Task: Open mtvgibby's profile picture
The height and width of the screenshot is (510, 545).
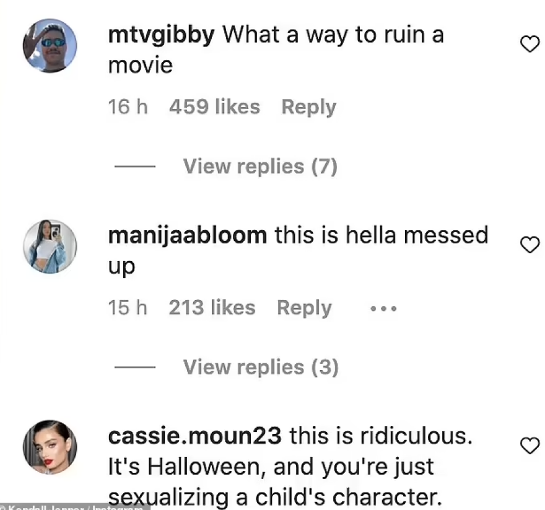Action: (50, 45)
